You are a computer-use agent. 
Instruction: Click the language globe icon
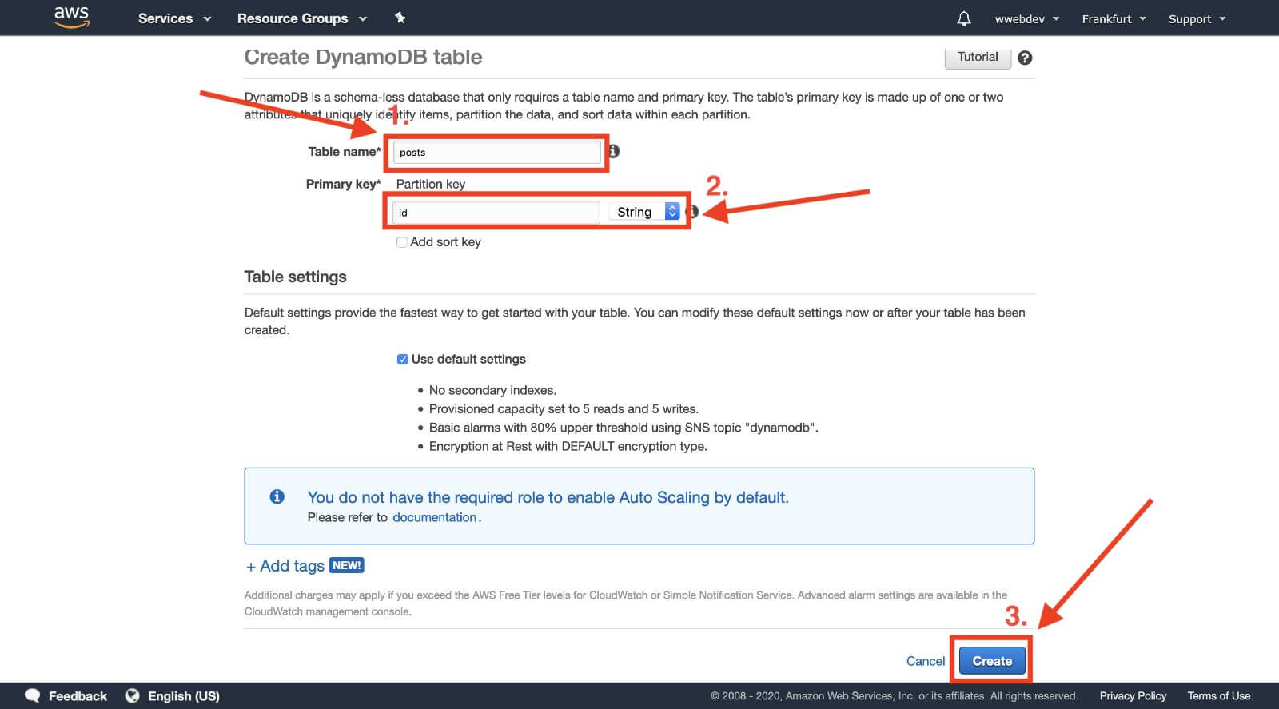tap(133, 695)
